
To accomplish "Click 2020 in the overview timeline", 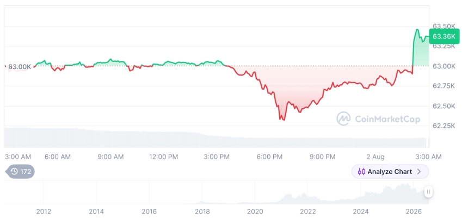I will pyautogui.click(x=255, y=211).
